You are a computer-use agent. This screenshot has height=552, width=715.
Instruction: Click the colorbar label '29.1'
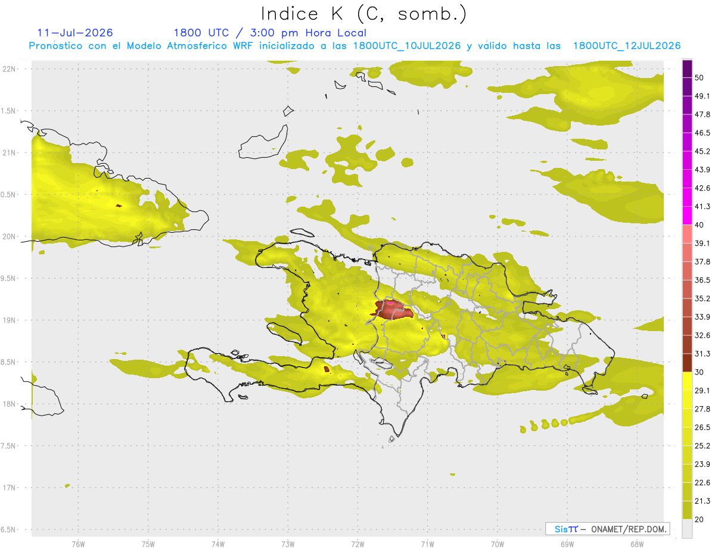click(702, 391)
